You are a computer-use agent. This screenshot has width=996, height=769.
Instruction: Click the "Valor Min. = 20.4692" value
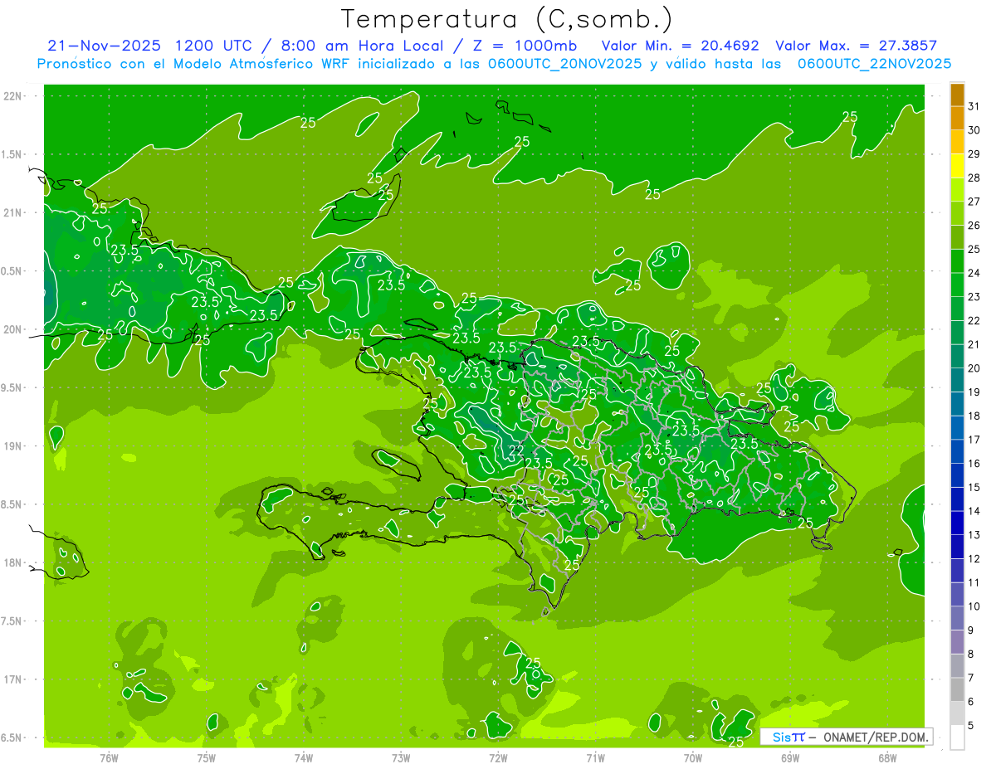[681, 46]
